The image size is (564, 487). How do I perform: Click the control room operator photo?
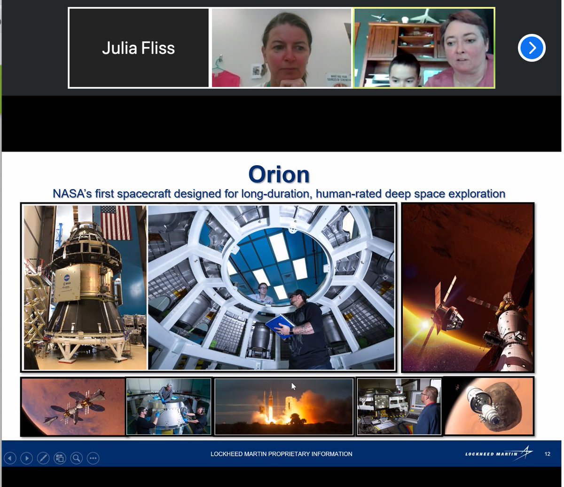(x=399, y=407)
